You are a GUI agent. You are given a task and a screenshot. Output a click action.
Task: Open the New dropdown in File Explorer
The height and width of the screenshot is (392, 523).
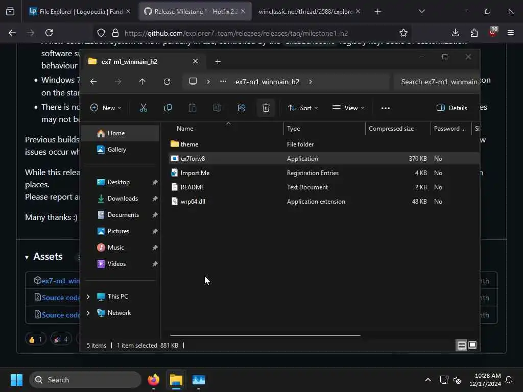(x=106, y=108)
